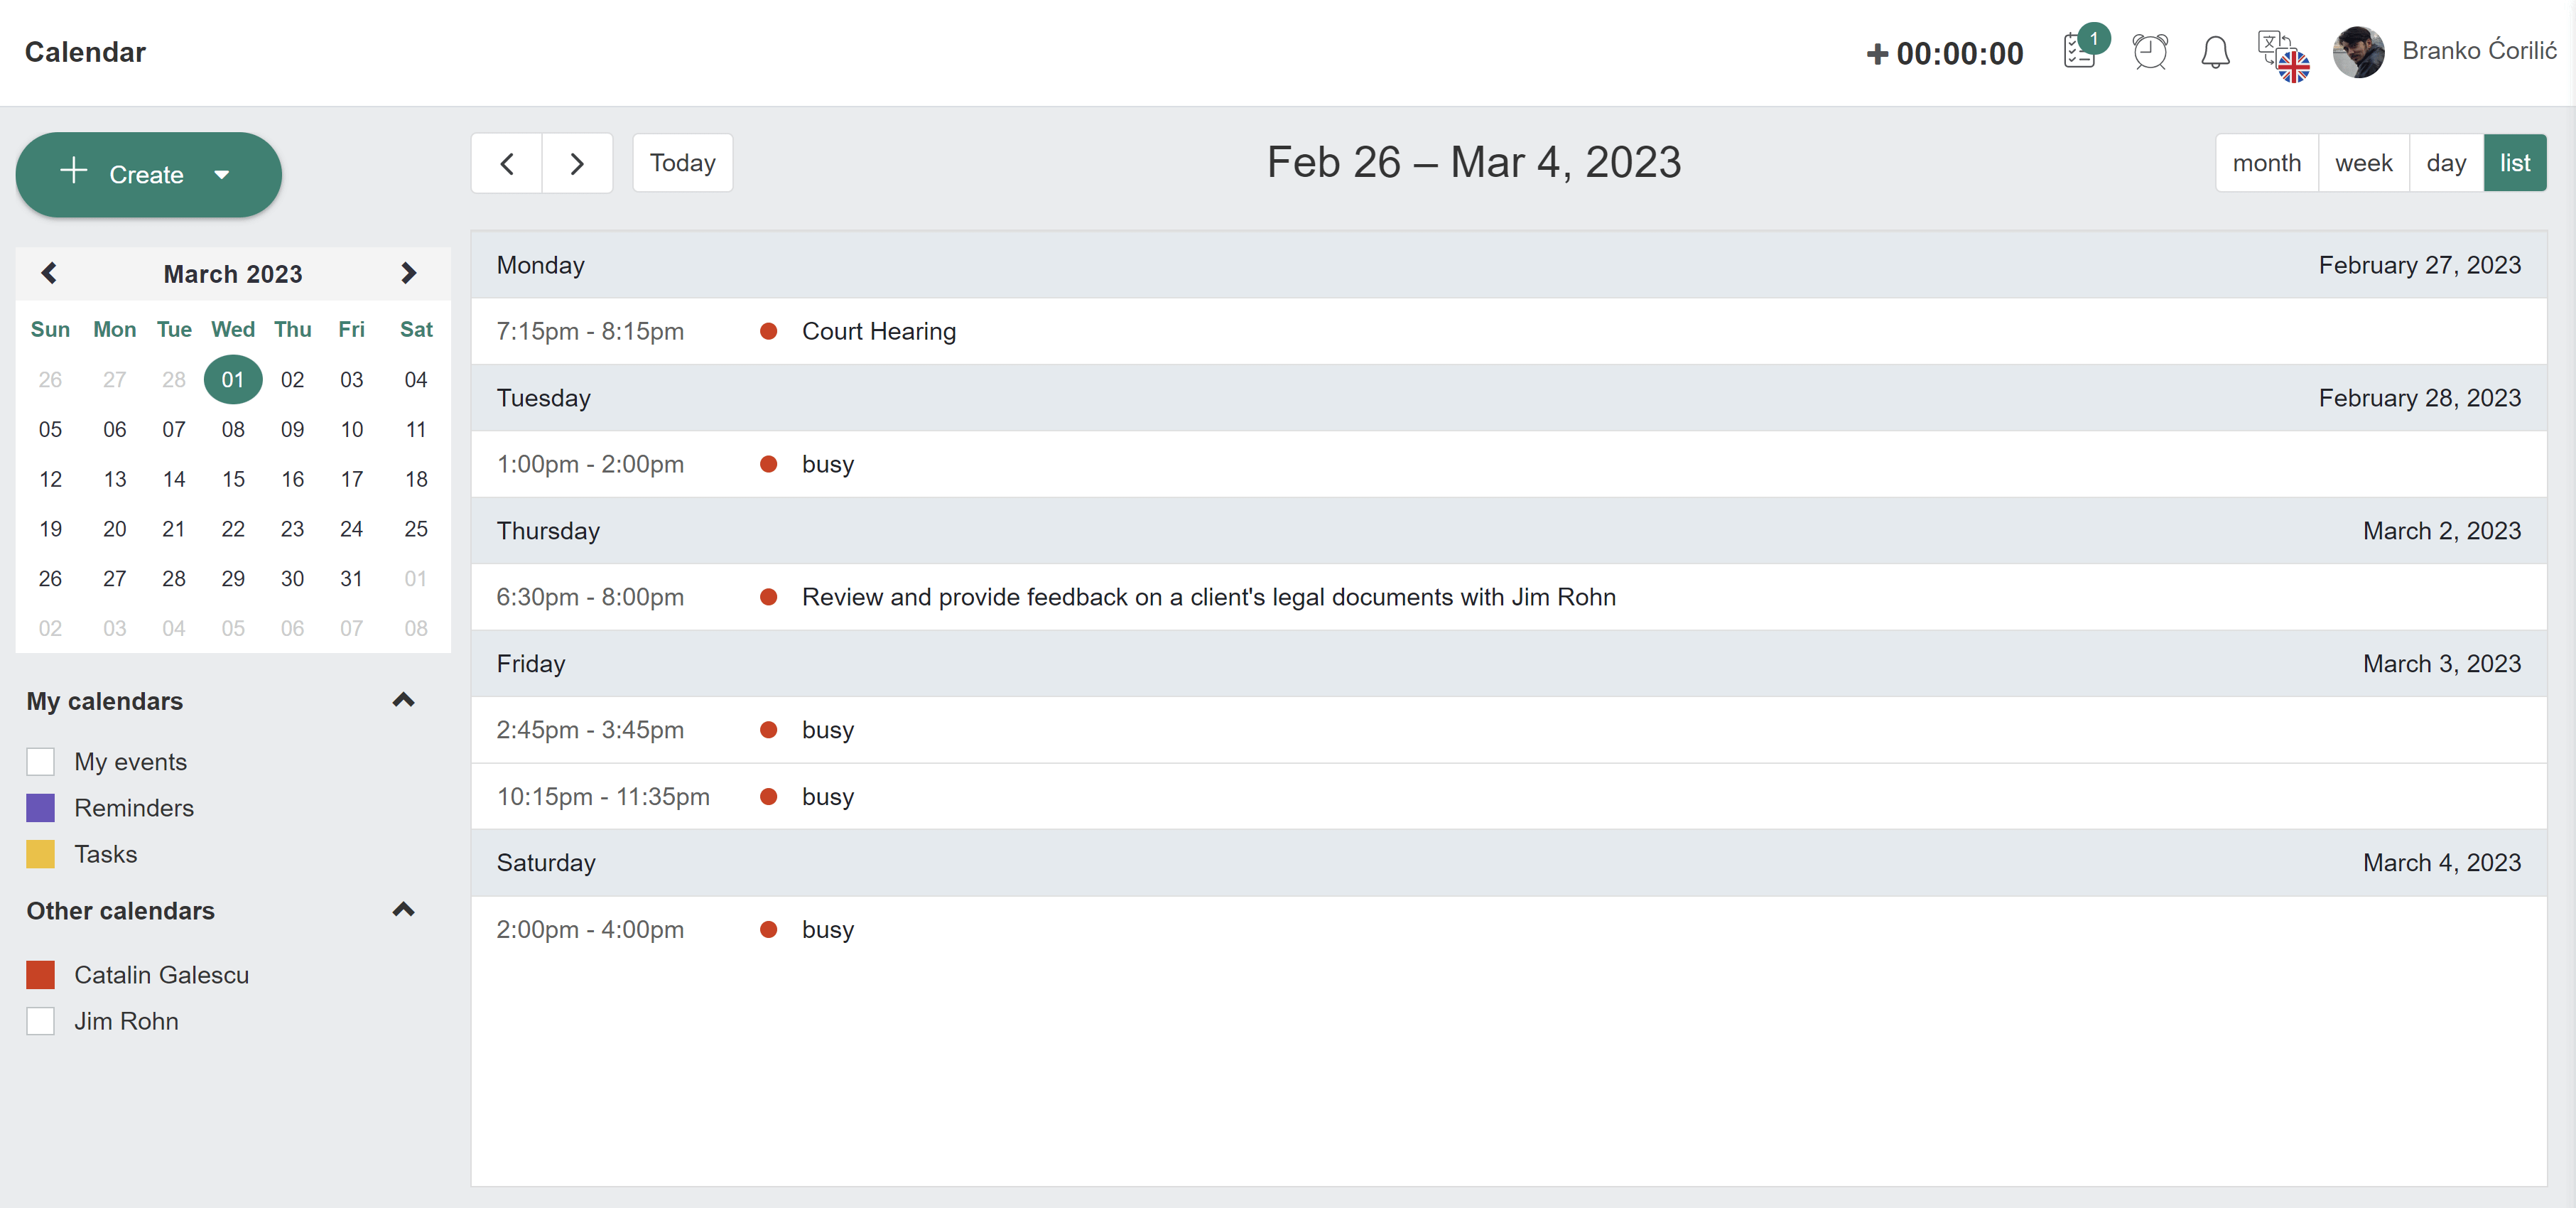
Task: Collapse the Other calendars section
Action: [x=403, y=910]
